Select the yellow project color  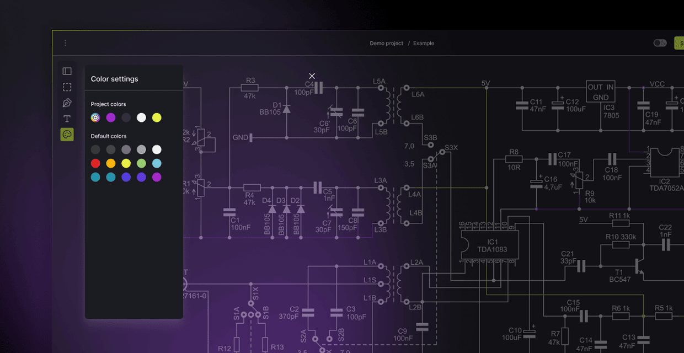click(157, 117)
